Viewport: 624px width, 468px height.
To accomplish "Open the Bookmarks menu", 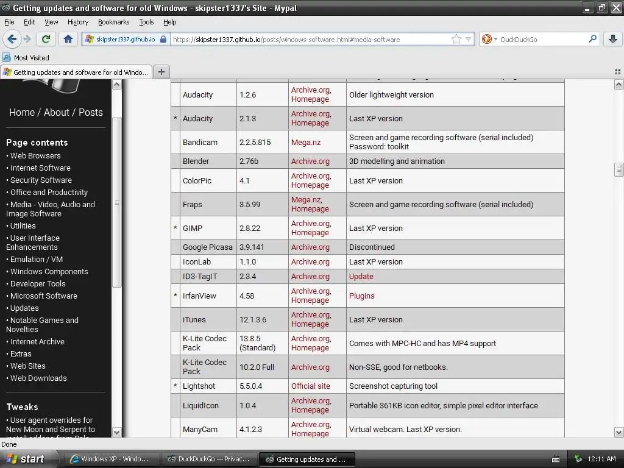I will click(x=113, y=22).
